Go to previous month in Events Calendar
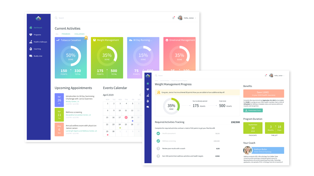The width and height of the screenshot is (314, 176). [140, 95]
